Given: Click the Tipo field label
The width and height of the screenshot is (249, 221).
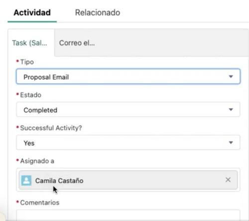Looking at the screenshot, I should pos(27,62).
